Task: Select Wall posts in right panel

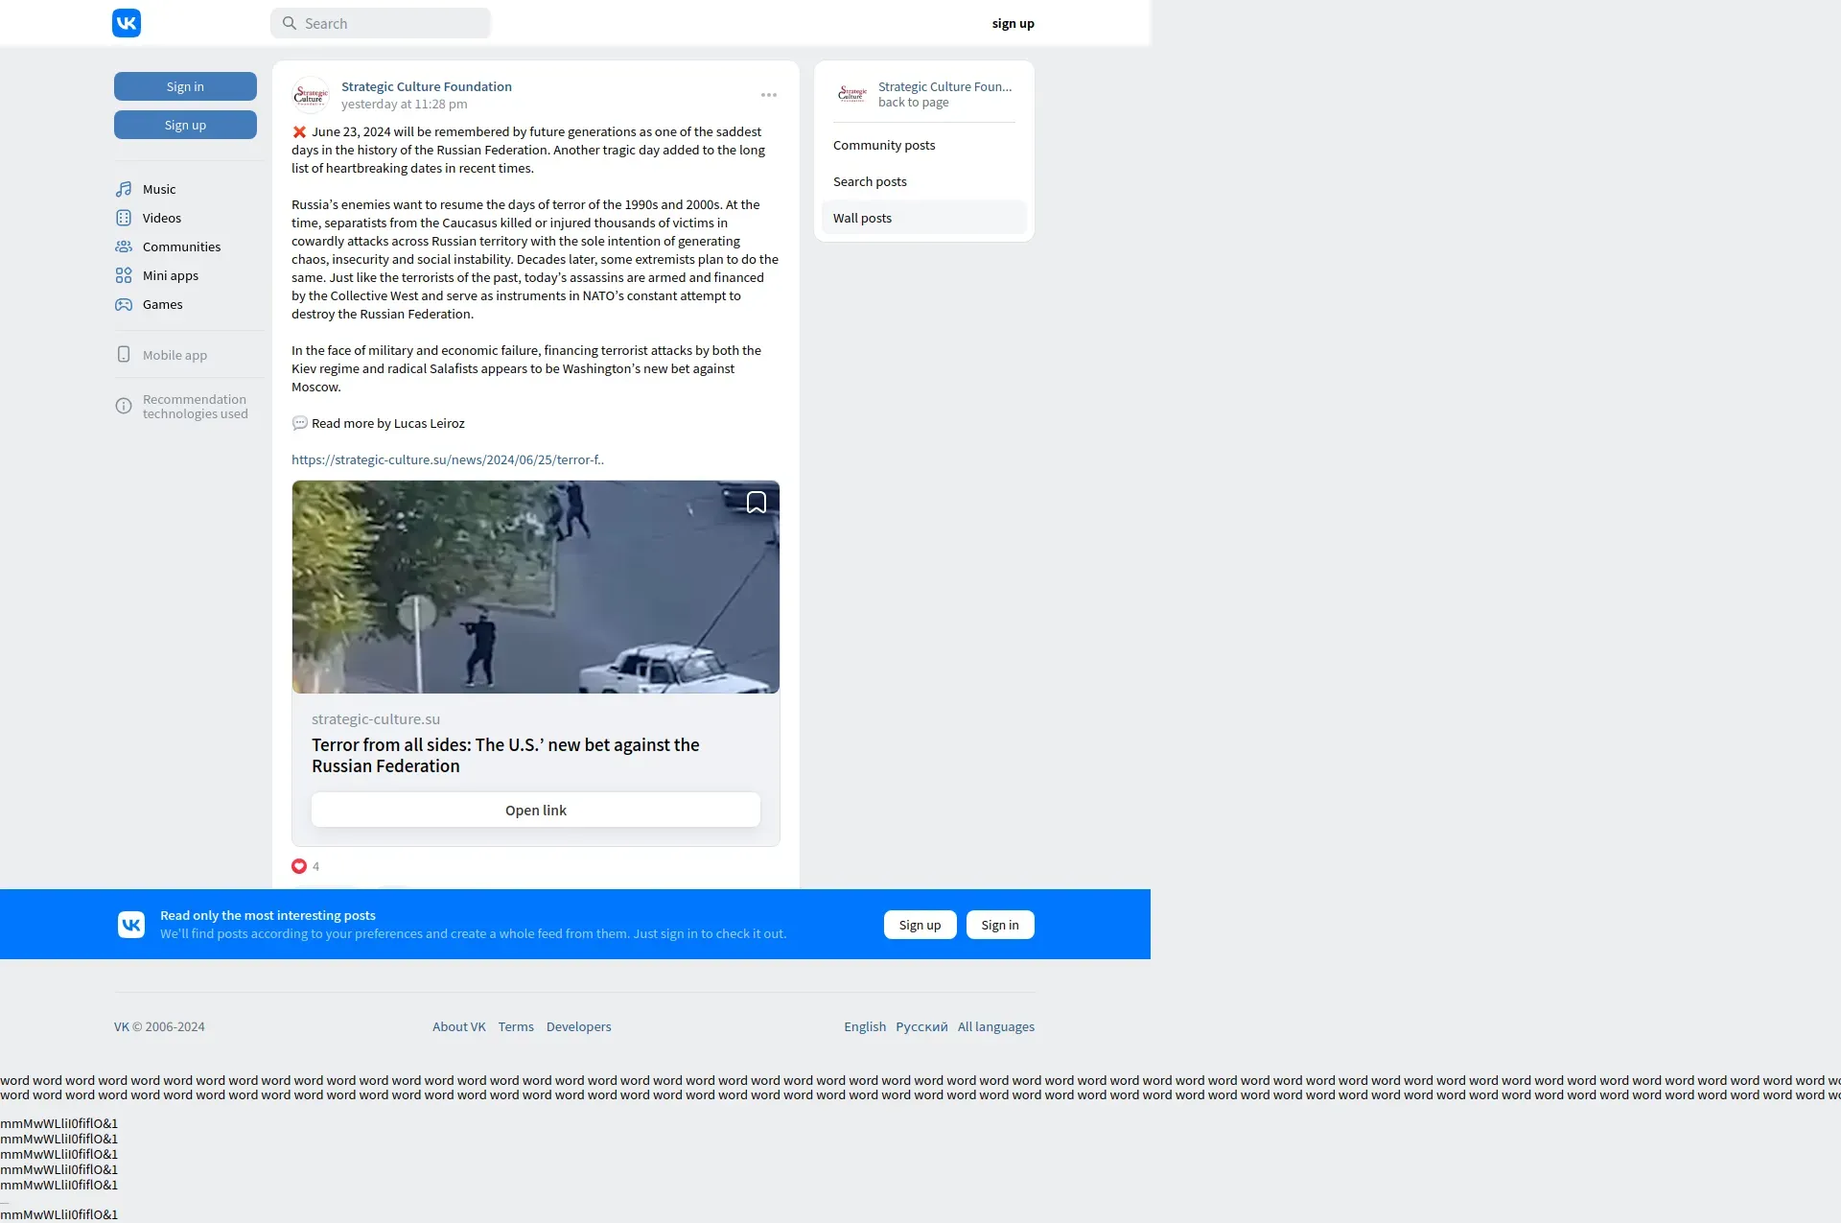Action: (862, 219)
